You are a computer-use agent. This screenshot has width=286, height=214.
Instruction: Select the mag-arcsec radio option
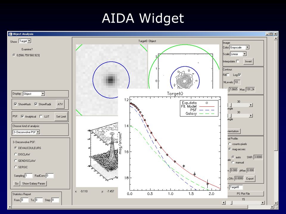coord(230,149)
